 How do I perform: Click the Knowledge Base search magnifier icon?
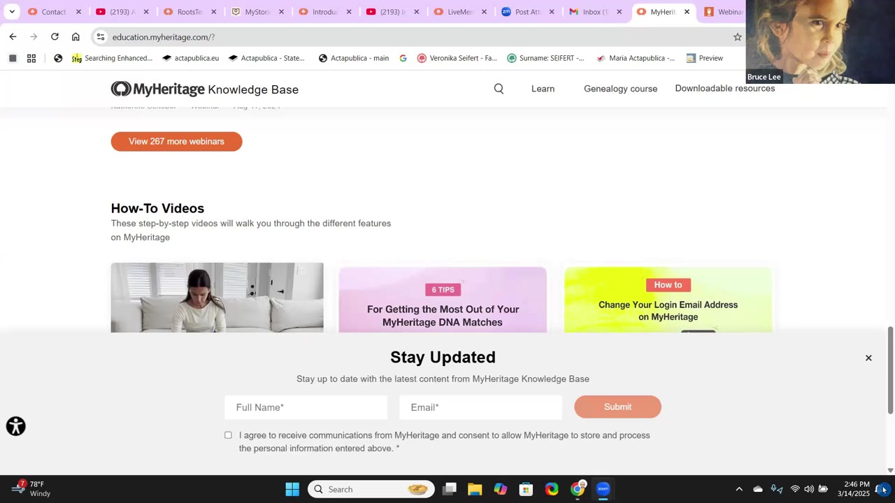click(499, 89)
